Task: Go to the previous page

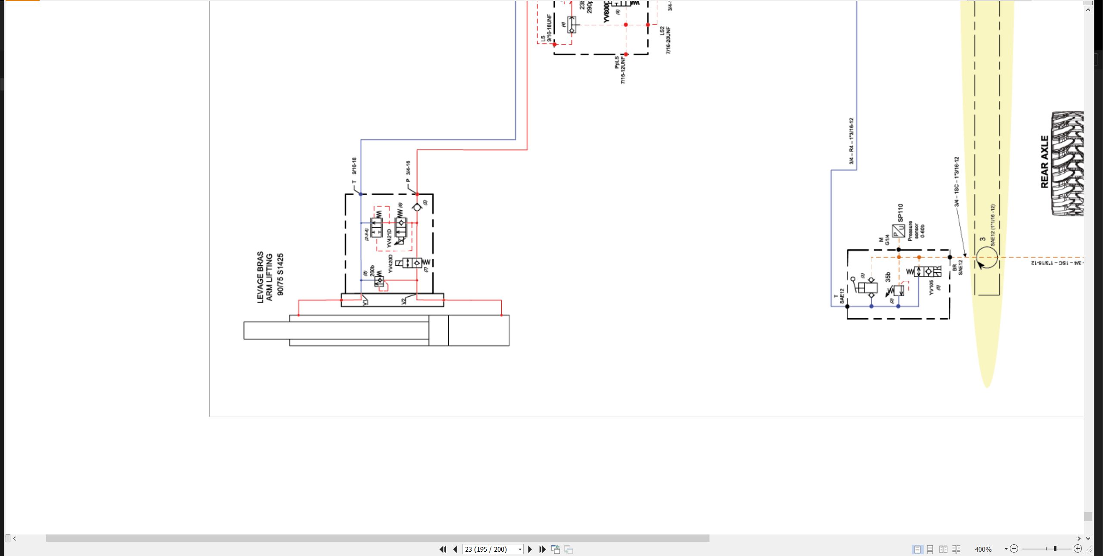Action: tap(455, 549)
